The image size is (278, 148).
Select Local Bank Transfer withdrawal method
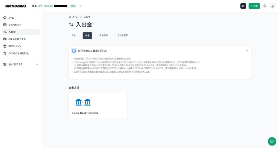[x=98, y=106]
